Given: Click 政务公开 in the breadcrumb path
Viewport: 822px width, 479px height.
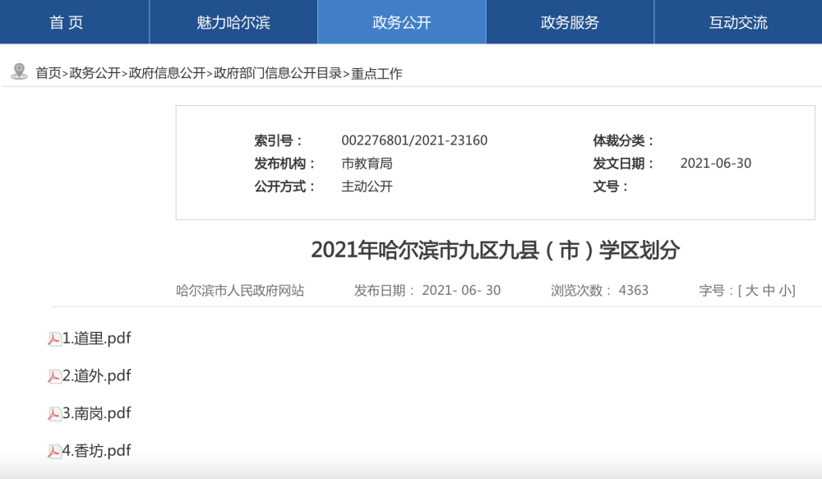Looking at the screenshot, I should click(x=95, y=73).
